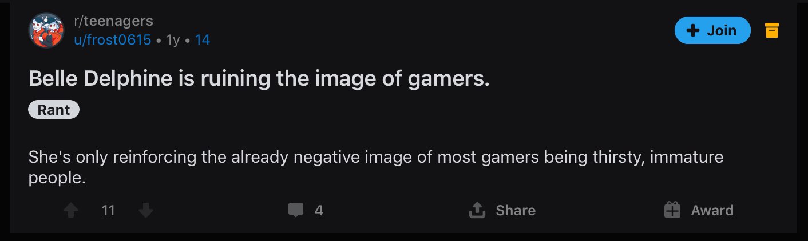Image resolution: width=808 pixels, height=241 pixels.
Task: Upvote the Belle Delphine post
Action: click(70, 211)
